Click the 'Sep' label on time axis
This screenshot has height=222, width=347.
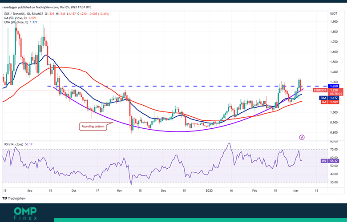point(30,190)
